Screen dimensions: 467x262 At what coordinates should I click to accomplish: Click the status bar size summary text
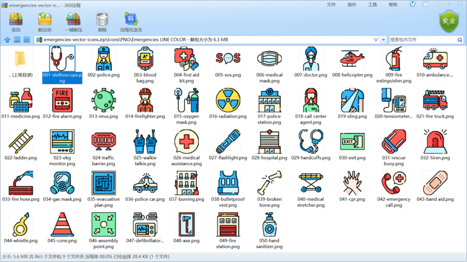86,257
